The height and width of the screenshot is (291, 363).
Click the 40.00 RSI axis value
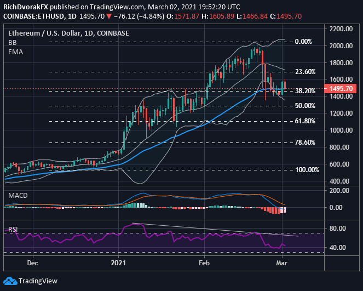(337, 248)
